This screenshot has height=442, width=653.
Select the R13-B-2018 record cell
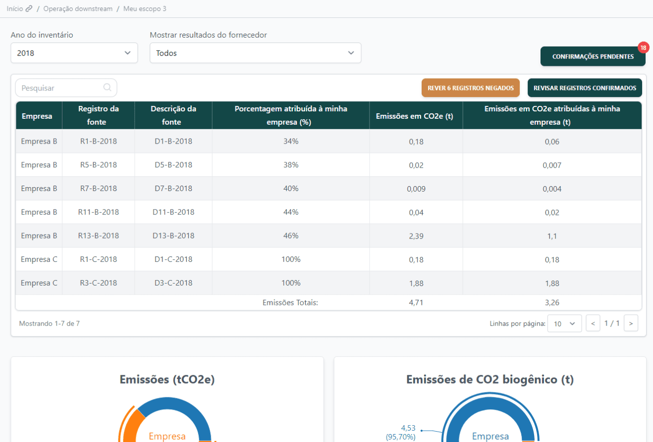click(x=99, y=236)
